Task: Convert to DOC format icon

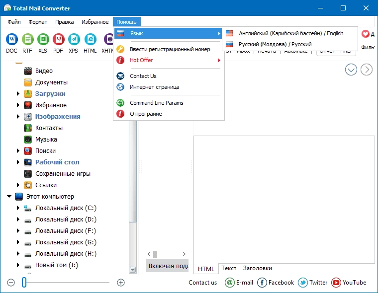Action: click(x=12, y=39)
